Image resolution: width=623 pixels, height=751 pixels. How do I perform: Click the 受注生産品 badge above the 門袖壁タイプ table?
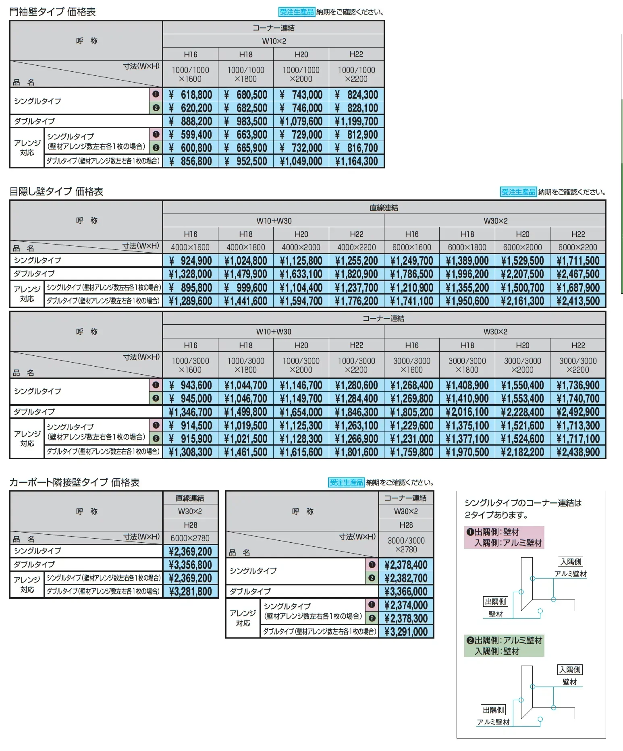click(x=297, y=12)
